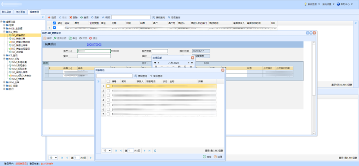
Task: Click the blue help center question icon
Action: point(338,4)
